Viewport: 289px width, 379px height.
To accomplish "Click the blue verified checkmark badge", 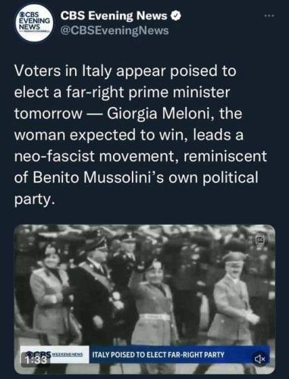I will click(176, 17).
